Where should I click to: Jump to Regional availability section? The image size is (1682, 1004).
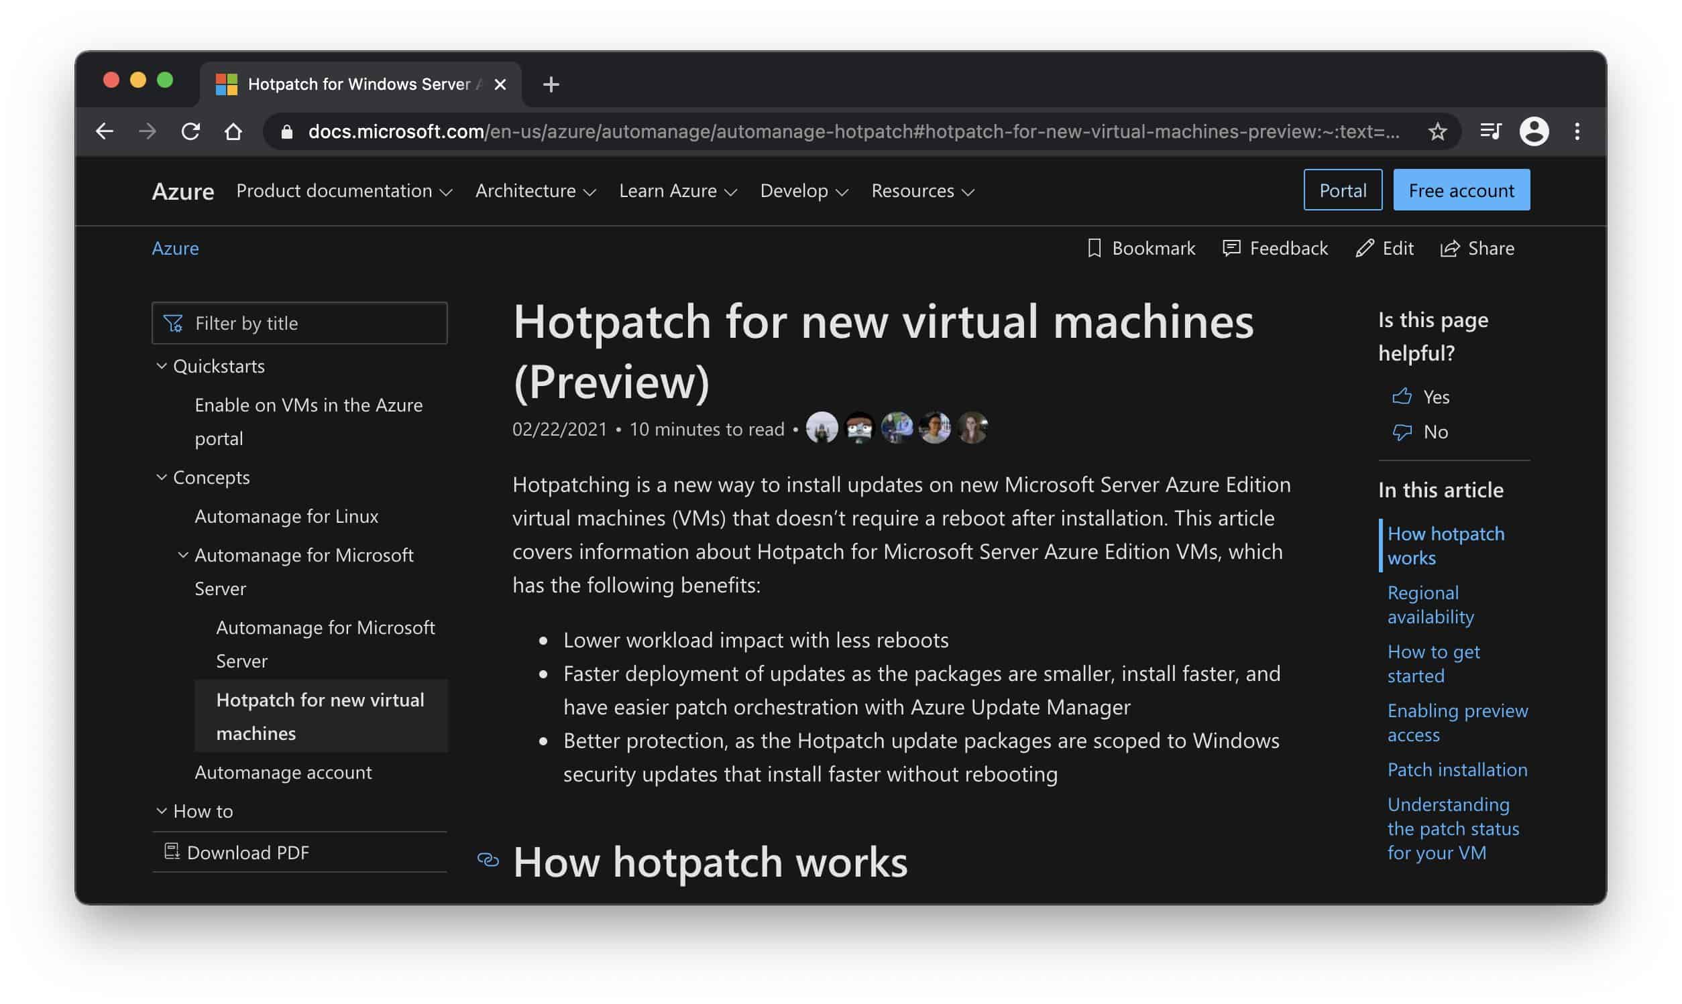click(1431, 604)
